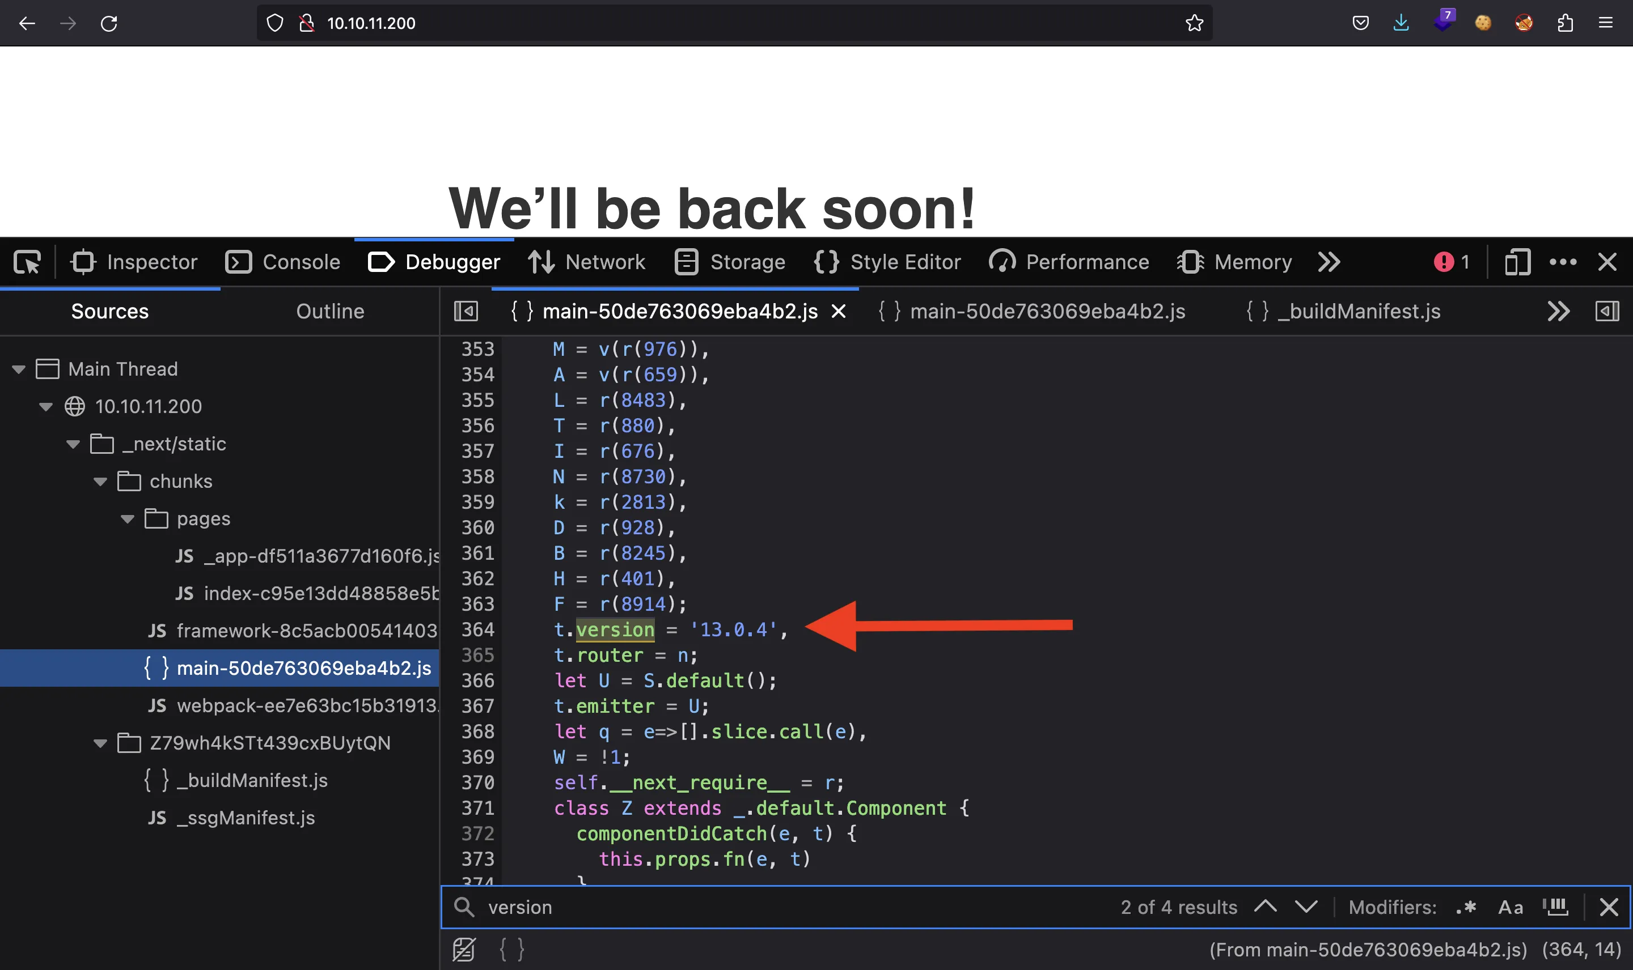Image resolution: width=1633 pixels, height=970 pixels.
Task: Toggle regex search modifier
Action: [1466, 907]
